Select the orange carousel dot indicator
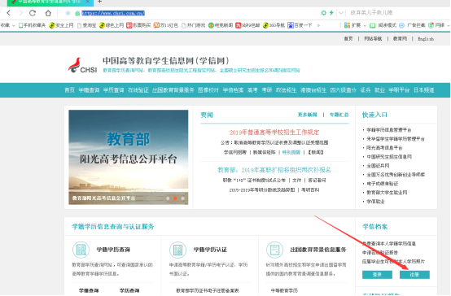Screen dimensions: 451x296 click(x=175, y=198)
